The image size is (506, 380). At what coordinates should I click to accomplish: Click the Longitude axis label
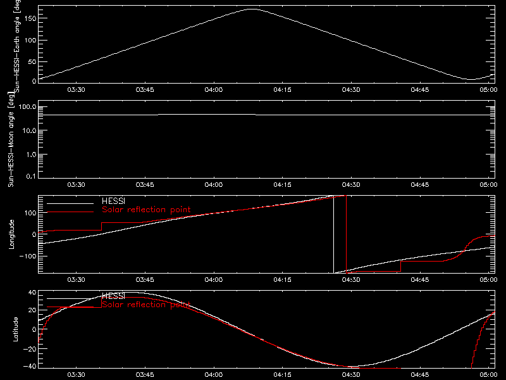tap(11, 234)
